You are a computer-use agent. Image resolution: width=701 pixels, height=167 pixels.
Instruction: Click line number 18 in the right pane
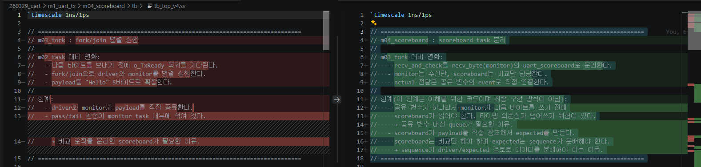click(360, 158)
